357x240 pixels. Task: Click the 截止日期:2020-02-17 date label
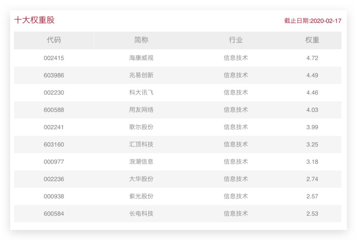(x=313, y=21)
